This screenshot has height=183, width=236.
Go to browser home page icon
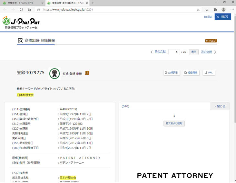29,9
